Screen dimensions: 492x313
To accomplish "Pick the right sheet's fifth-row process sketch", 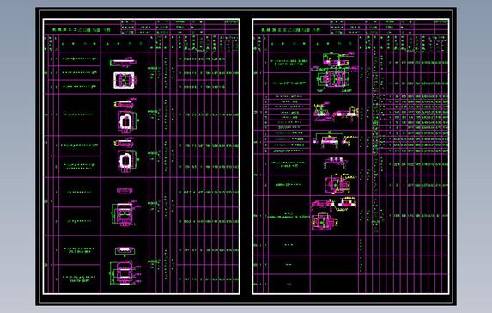I will pyautogui.click(x=333, y=214).
